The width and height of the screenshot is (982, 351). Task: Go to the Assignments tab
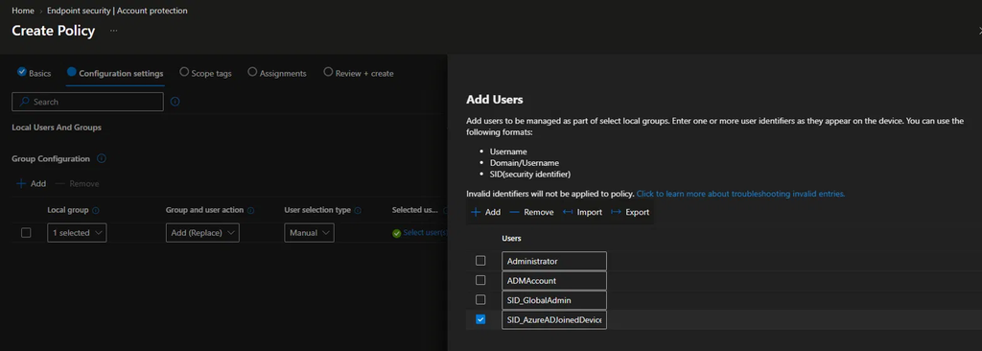click(x=277, y=73)
